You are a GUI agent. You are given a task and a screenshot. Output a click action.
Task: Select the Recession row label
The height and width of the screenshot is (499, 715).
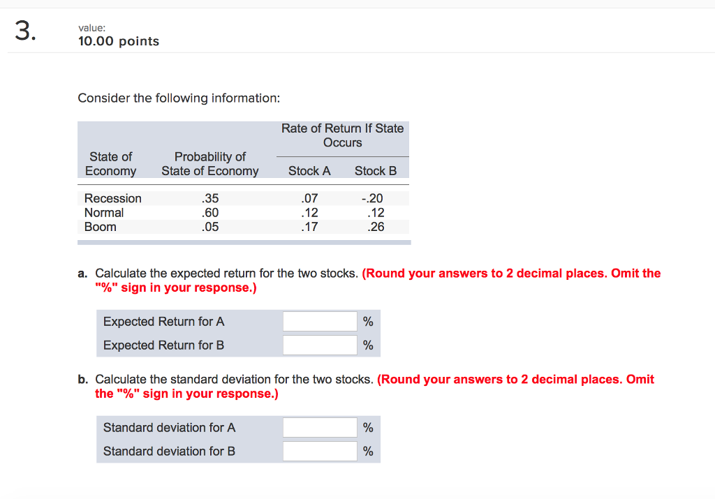click(112, 199)
